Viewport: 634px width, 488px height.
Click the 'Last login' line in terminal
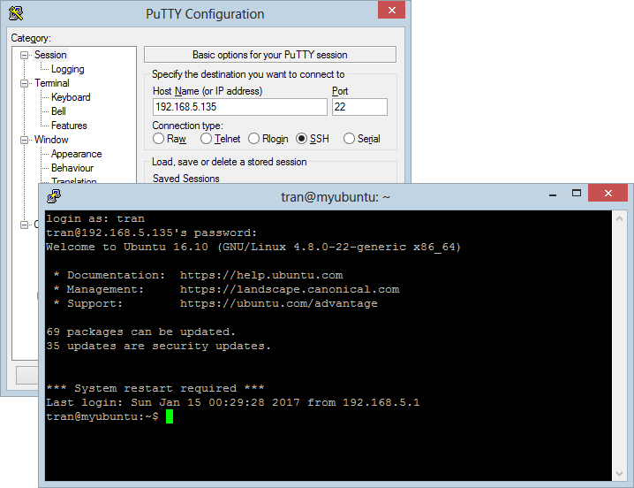point(233,402)
